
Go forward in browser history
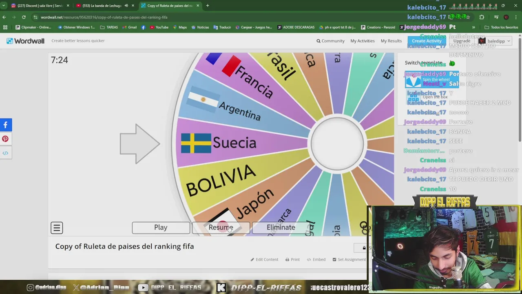point(14,17)
